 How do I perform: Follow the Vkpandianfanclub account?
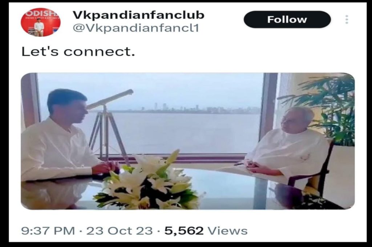(287, 20)
